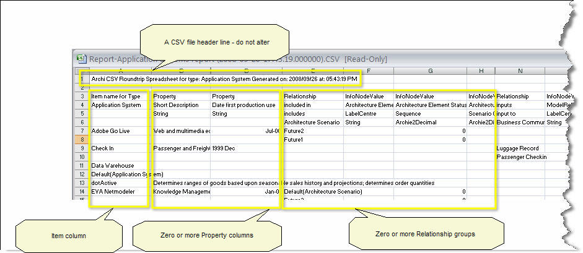The width and height of the screenshot is (583, 253).
Task: Click the CSV header line cell in row 1
Action: pyautogui.click(x=223, y=80)
